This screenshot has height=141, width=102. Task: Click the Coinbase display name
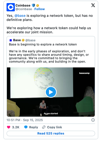pos(23,6)
